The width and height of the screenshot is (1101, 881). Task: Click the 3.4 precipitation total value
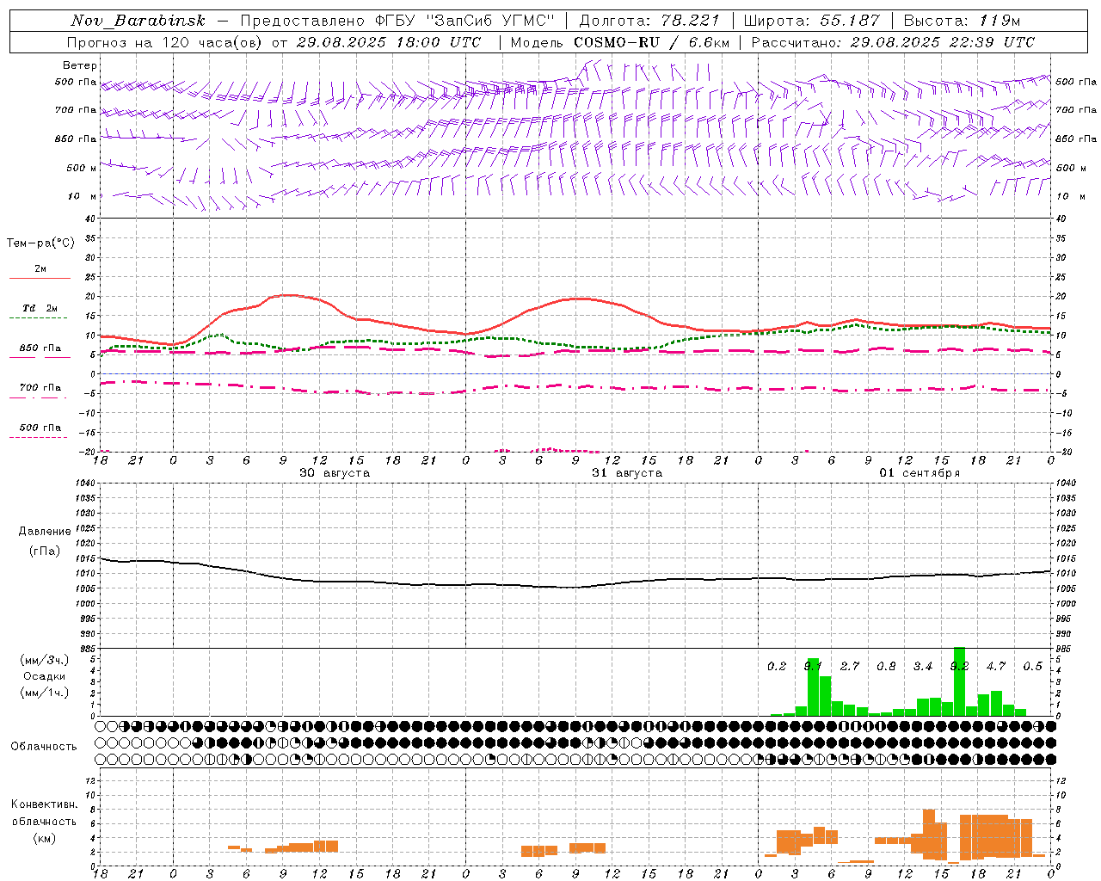(923, 666)
